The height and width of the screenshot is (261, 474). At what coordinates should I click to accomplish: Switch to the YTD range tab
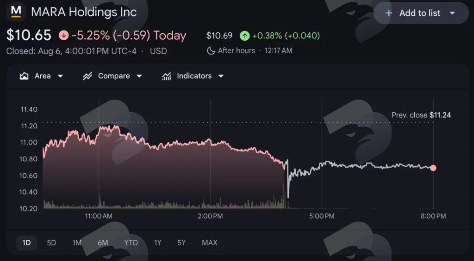click(x=131, y=243)
